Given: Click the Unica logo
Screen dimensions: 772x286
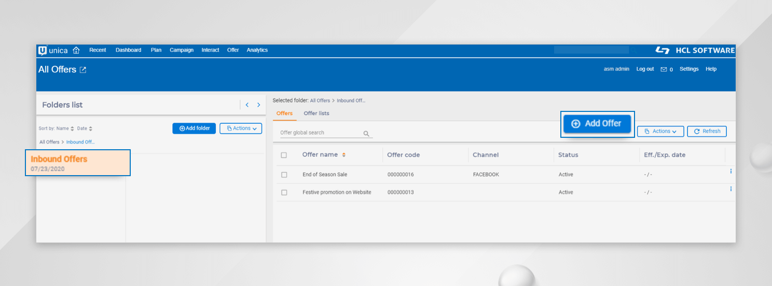Looking at the screenshot, I should [x=53, y=50].
